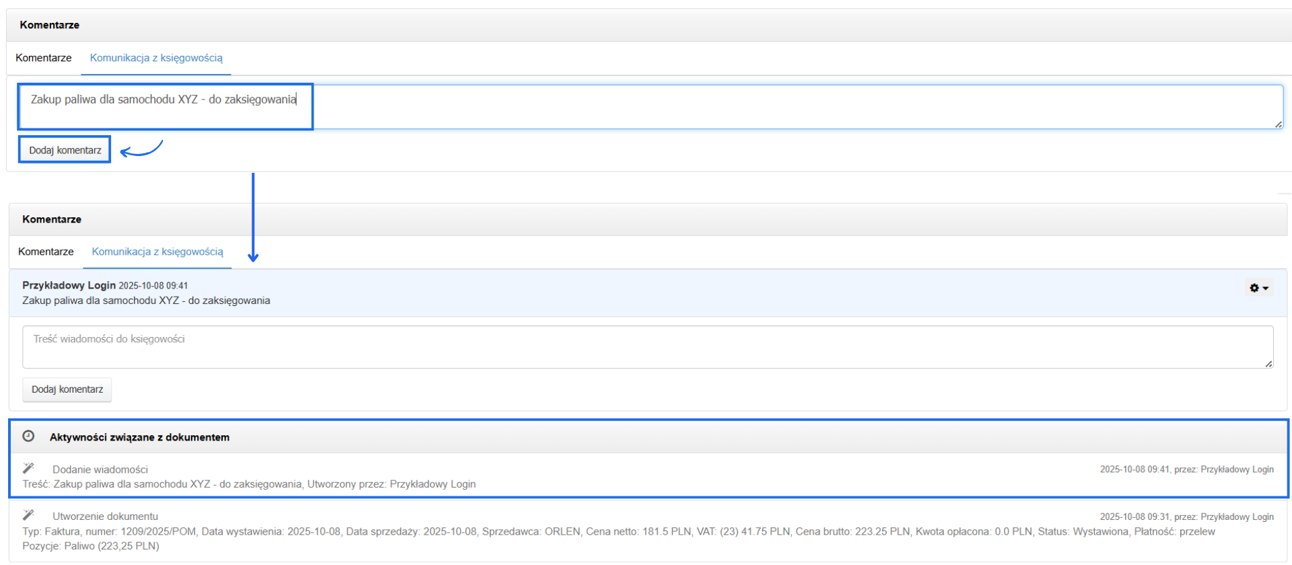Click the activity line starting with Treść: Zakup paliwa
Image resolution: width=1292 pixels, height=565 pixels.
click(x=249, y=484)
